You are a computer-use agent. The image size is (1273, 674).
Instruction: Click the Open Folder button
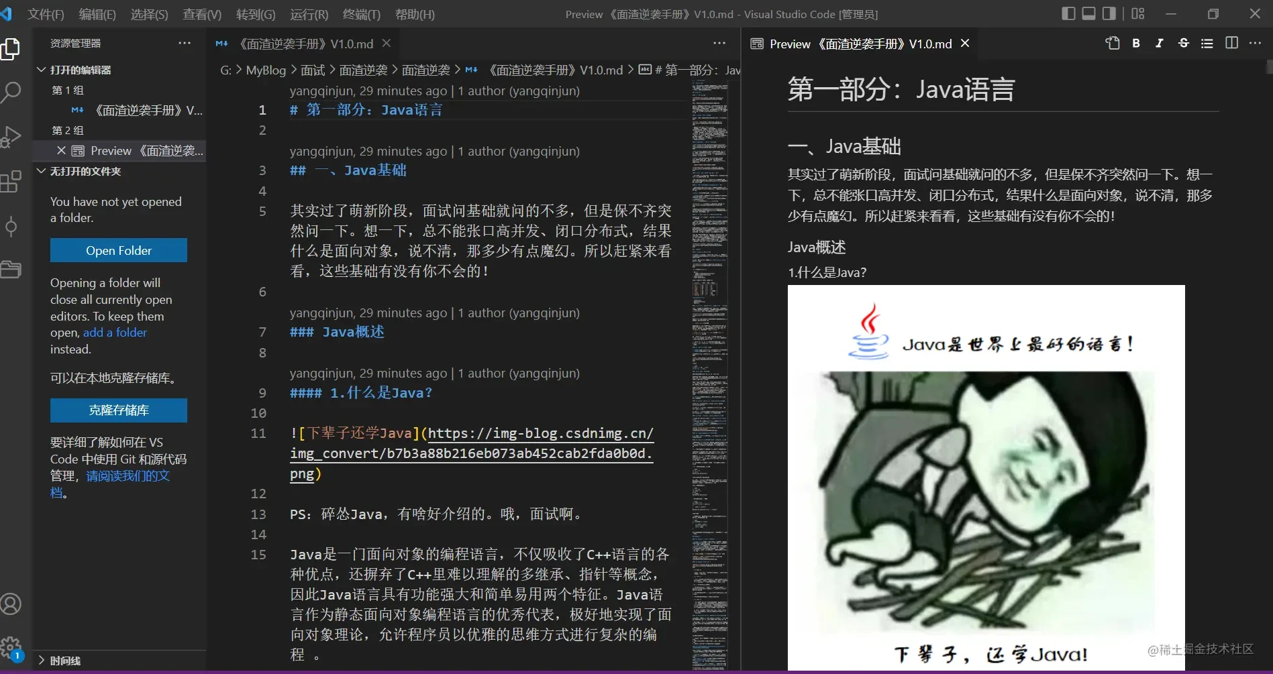point(119,250)
